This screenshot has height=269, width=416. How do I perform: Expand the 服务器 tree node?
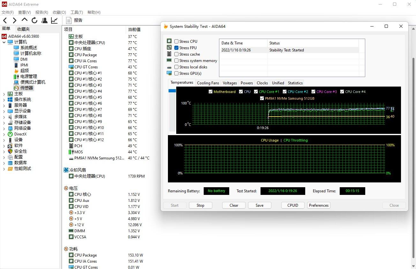pos(4,105)
